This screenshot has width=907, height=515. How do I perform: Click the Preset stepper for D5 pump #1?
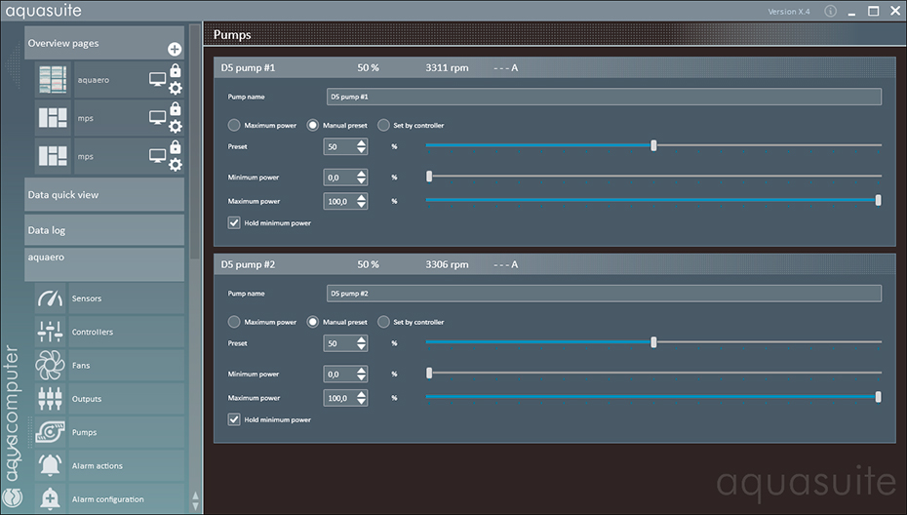tap(362, 146)
